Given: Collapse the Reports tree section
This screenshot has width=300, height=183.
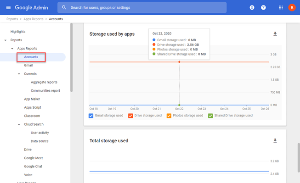Looking at the screenshot, I should click(x=6, y=40).
